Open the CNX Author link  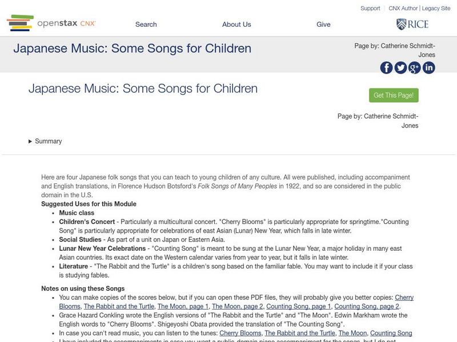403,9
